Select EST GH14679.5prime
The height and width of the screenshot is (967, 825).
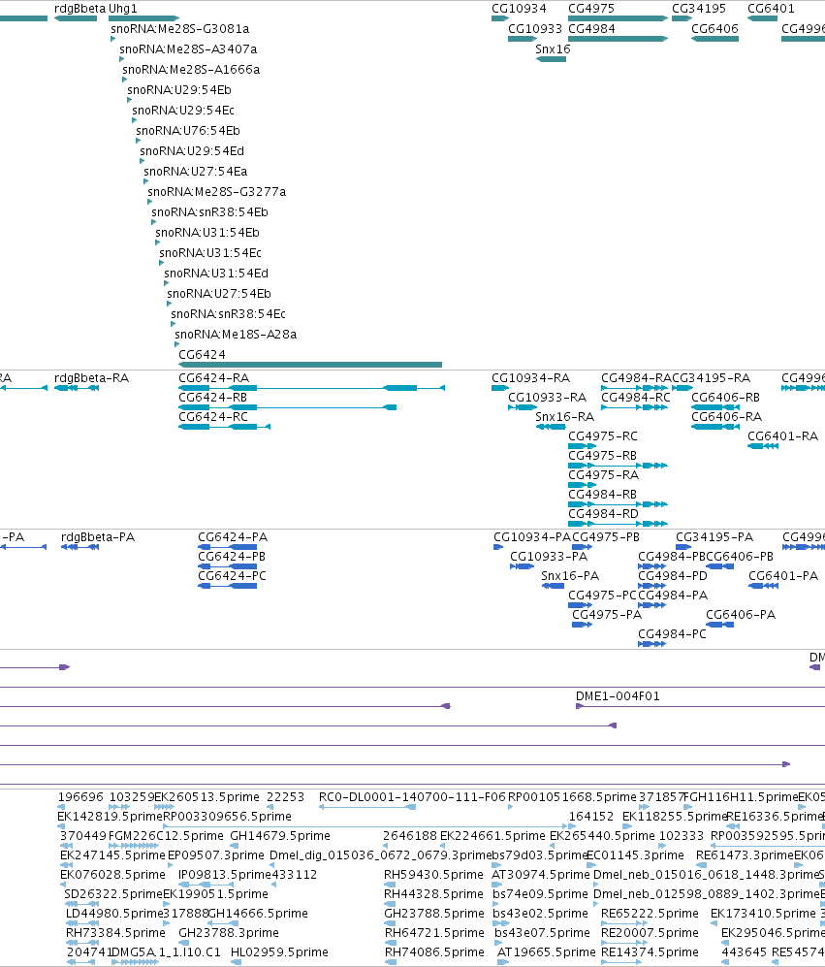click(x=234, y=846)
